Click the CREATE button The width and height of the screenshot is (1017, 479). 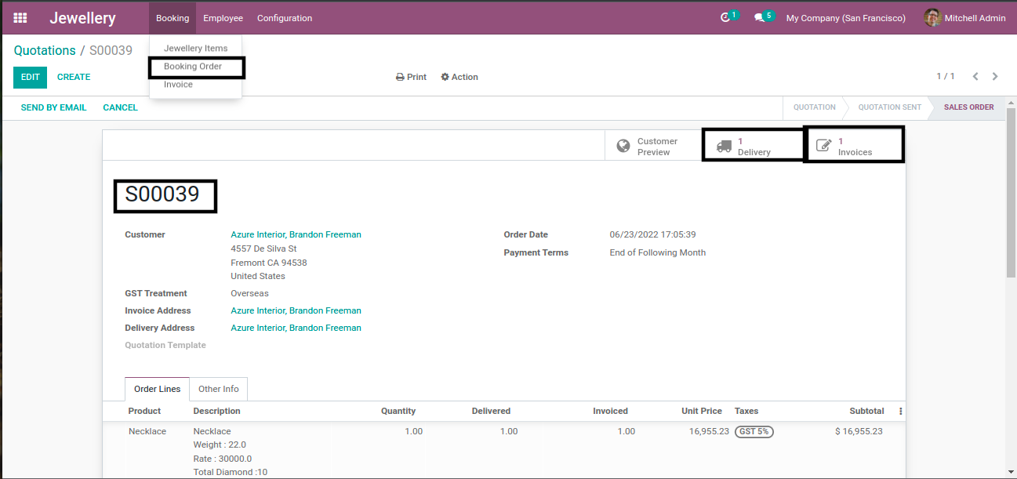click(74, 77)
